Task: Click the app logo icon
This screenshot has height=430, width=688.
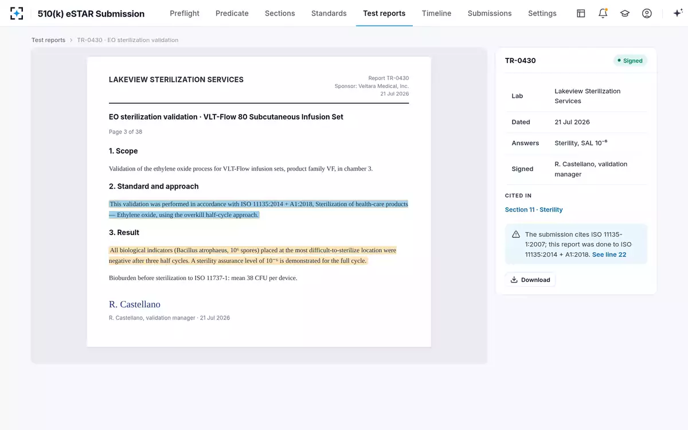Action: (x=17, y=13)
